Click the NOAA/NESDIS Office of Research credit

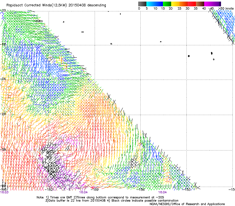pos(187,204)
